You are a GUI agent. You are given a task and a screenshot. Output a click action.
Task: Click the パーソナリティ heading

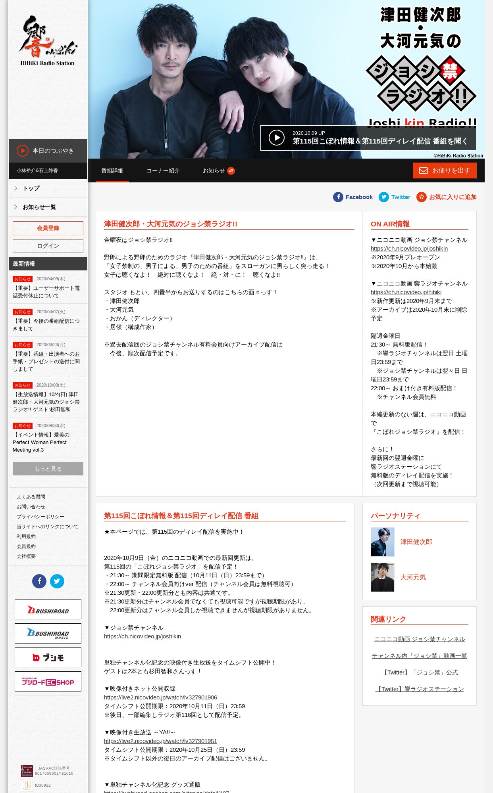coord(395,516)
